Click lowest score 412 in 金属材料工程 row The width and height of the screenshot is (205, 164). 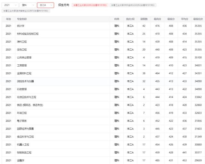171,73
